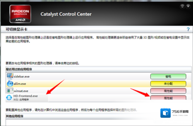The height and width of the screenshot is (126, 193).
Task: Toggle the yellow 未分配 button for aliim.exe
Action: [168, 84]
